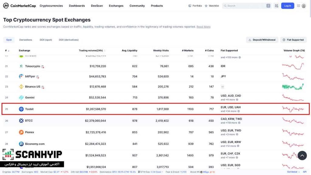This screenshot has height=175, width=311.
Task: Sort by # Coins column header
Action: pyautogui.click(x=210, y=50)
